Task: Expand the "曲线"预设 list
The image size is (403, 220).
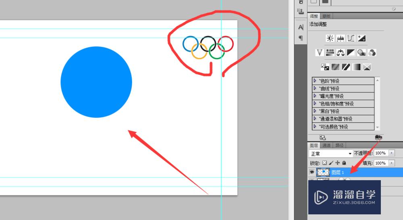Action: 315,88
